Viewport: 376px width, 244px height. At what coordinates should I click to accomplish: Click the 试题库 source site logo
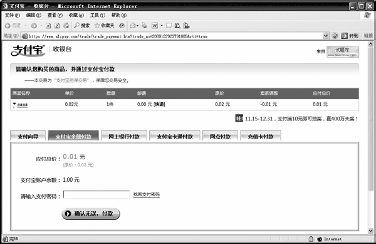tap(343, 52)
